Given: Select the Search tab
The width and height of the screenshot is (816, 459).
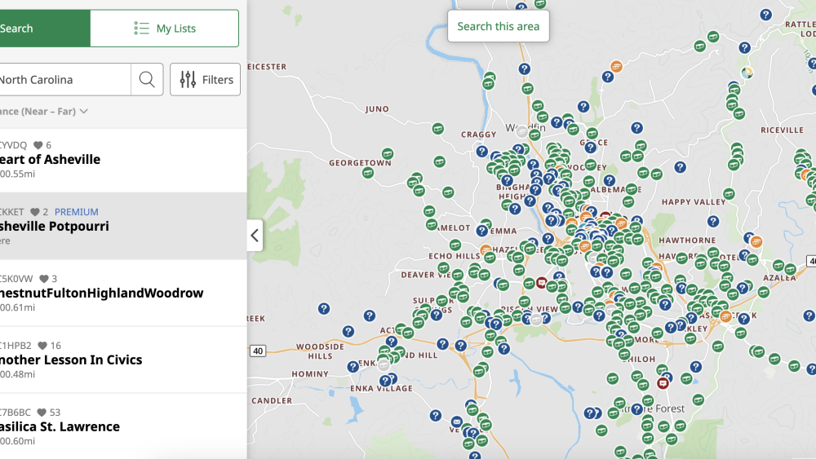Looking at the screenshot, I should [x=33, y=29].
